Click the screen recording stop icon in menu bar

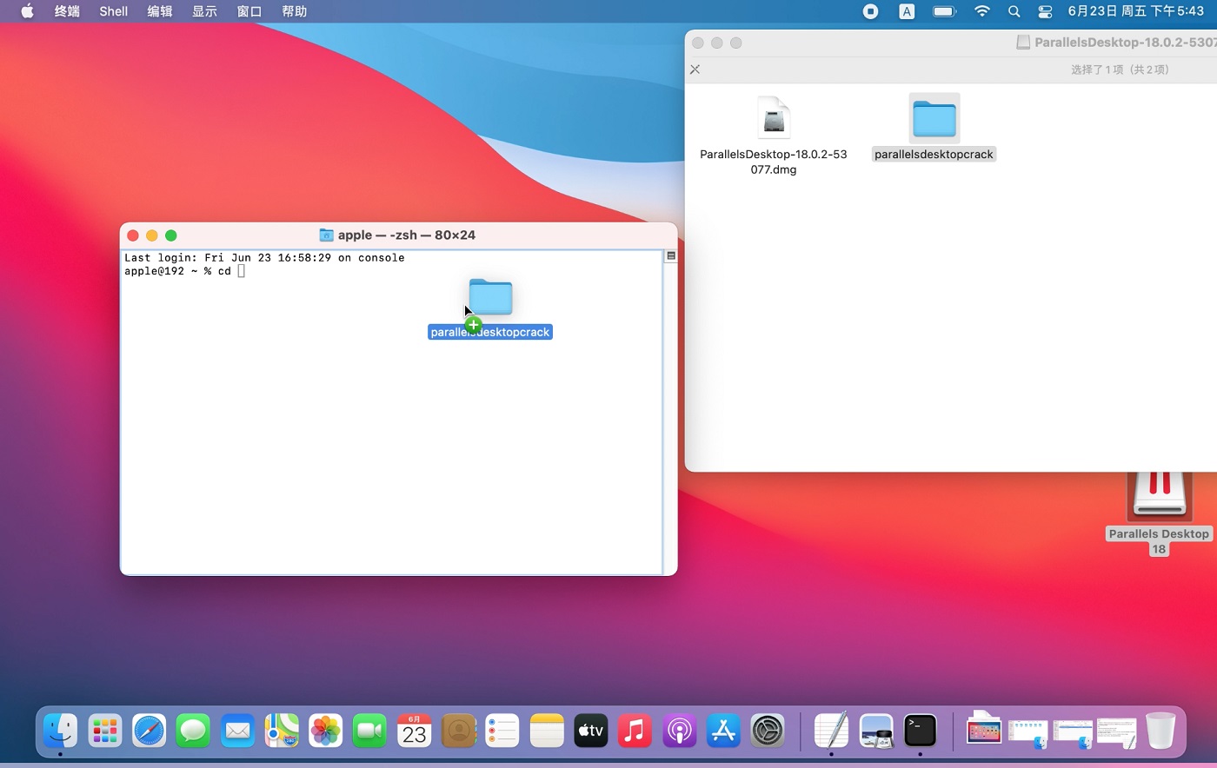pos(870,11)
